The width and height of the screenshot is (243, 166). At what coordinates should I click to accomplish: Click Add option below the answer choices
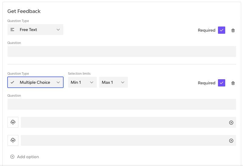coord(25,157)
